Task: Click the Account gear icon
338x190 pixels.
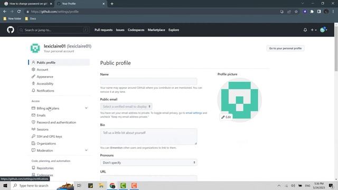Action: pos(33,69)
